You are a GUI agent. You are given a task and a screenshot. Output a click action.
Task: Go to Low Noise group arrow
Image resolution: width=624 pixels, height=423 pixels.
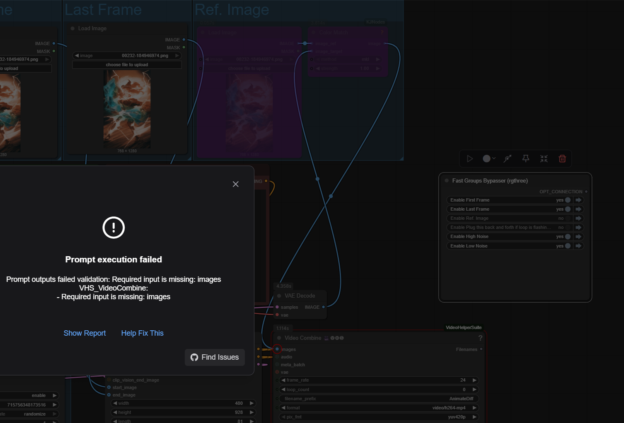(x=578, y=246)
